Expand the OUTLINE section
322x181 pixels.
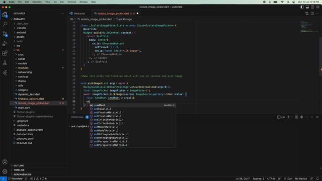click(19, 165)
